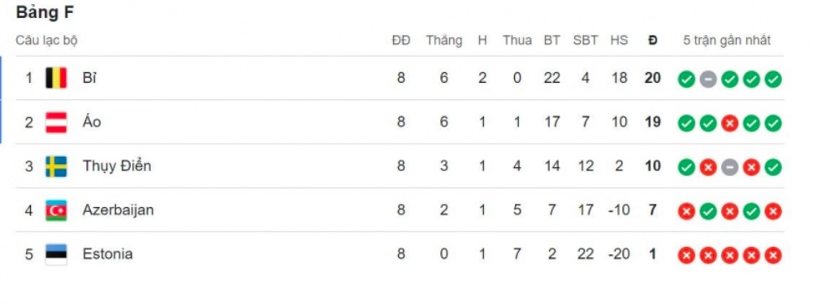
Task: Click the last red loss icon in Estonia row
Action: pyautogui.click(x=773, y=255)
